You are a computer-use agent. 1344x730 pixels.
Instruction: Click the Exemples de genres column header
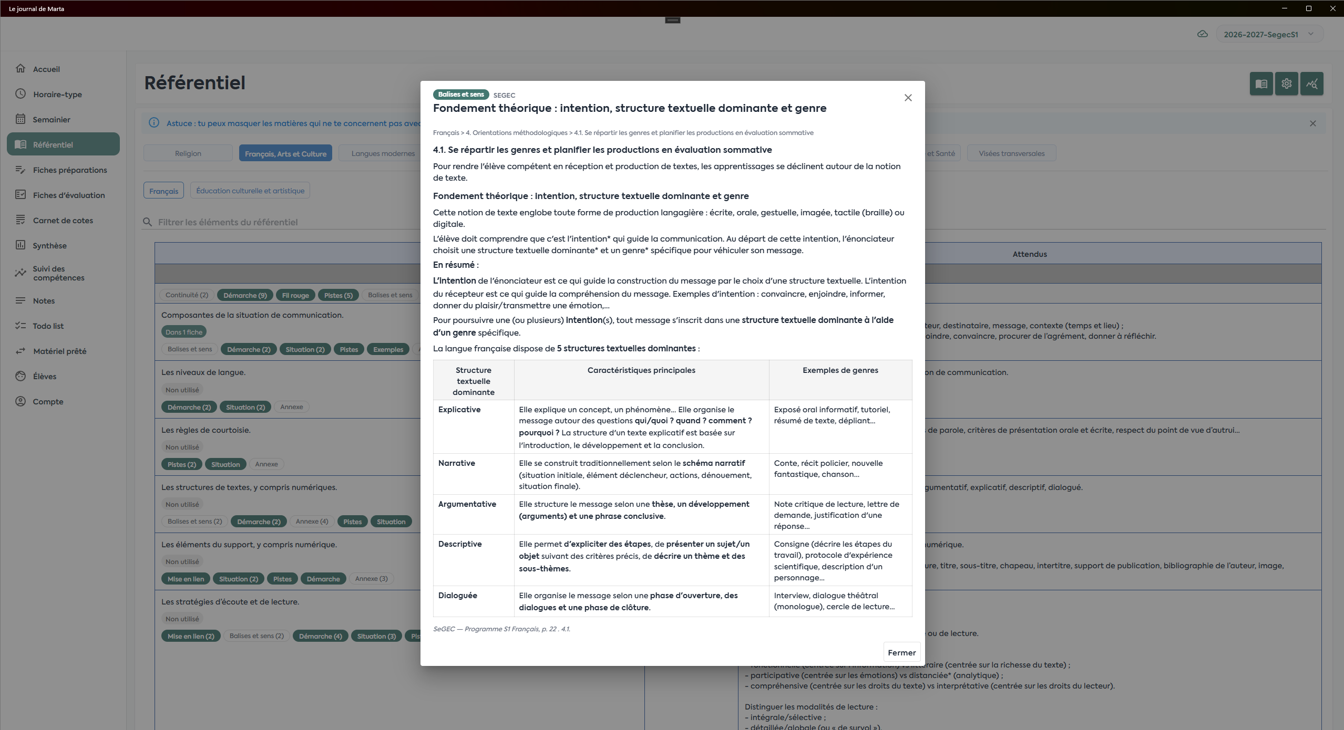coord(840,380)
